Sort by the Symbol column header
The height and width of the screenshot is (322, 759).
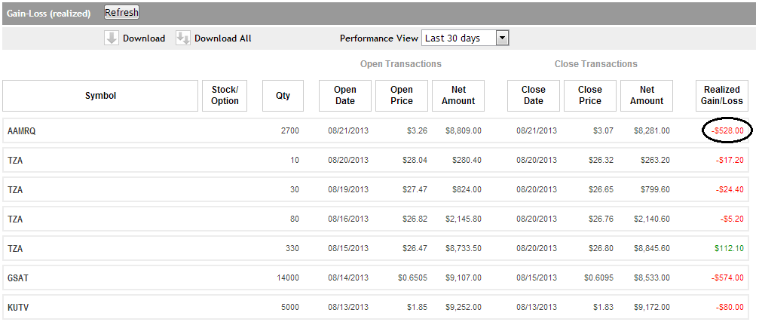(100, 96)
